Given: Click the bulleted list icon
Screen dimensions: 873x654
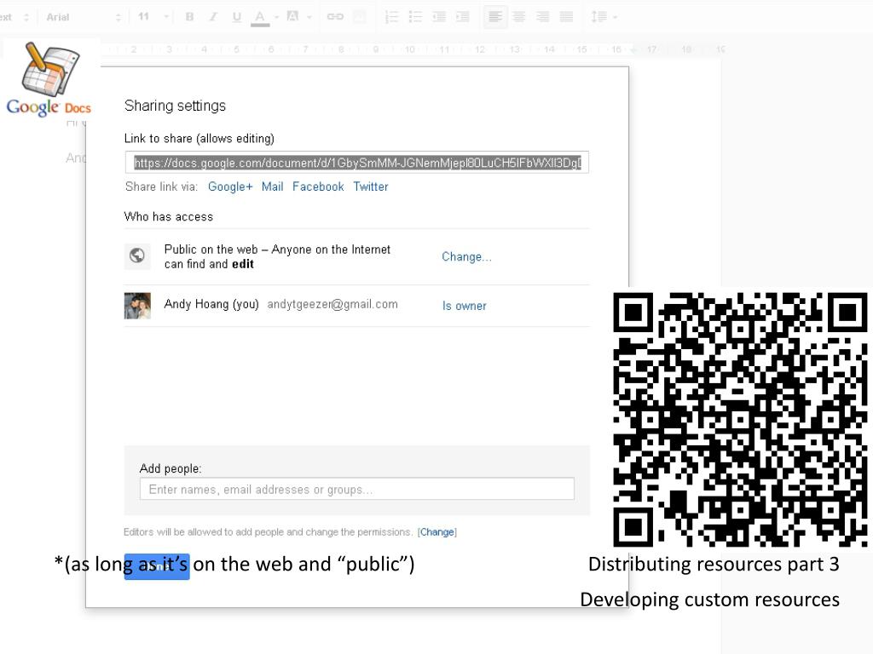Looking at the screenshot, I should [415, 17].
